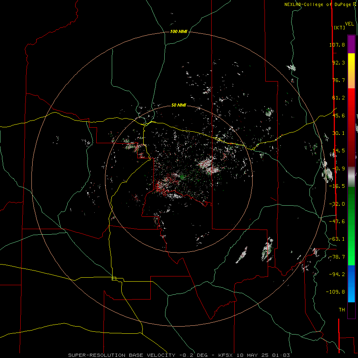Select the 76.7 scale value
The height and width of the screenshot is (358, 358).
pyautogui.click(x=339, y=80)
